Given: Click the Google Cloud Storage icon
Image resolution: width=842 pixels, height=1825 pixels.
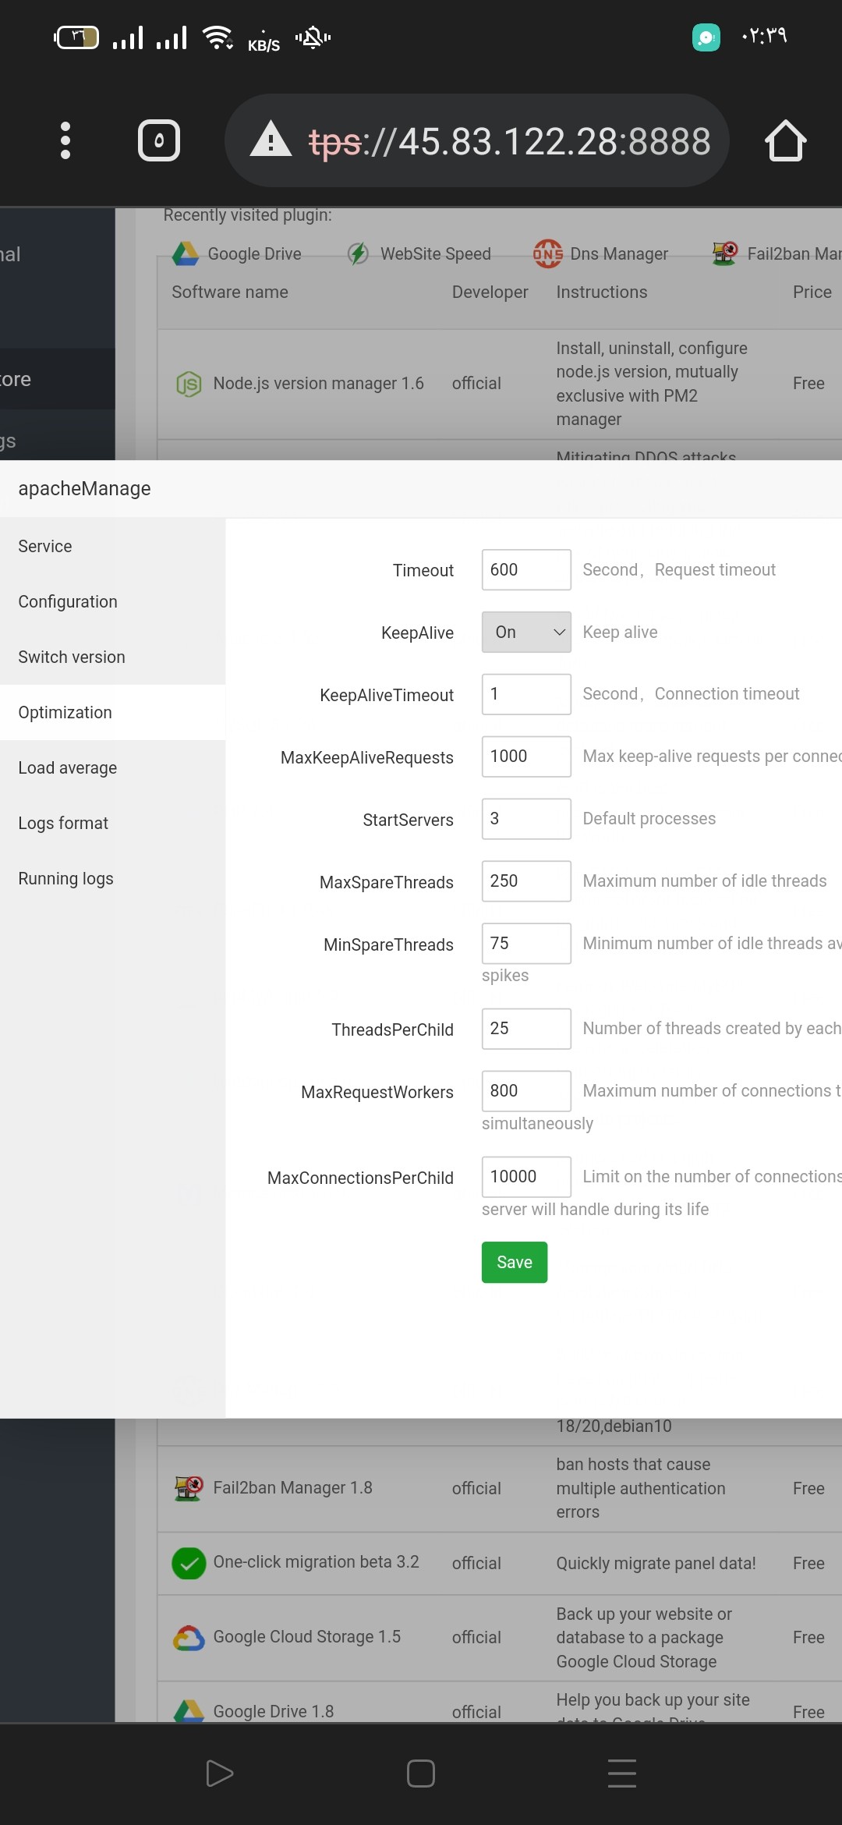Looking at the screenshot, I should point(189,1638).
